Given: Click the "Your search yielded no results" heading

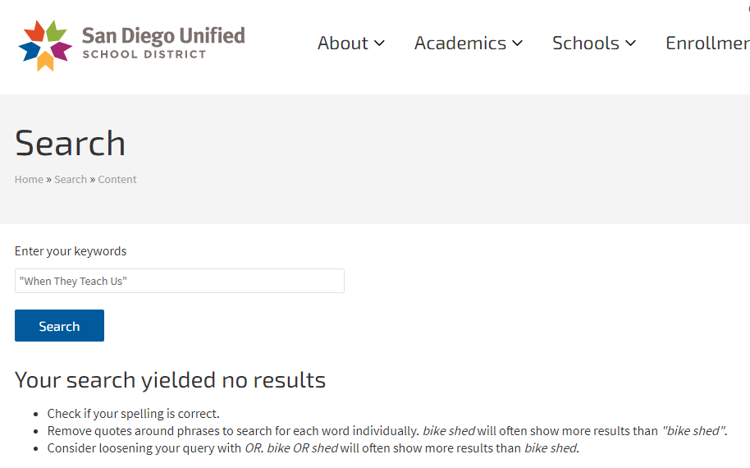Looking at the screenshot, I should click(170, 380).
